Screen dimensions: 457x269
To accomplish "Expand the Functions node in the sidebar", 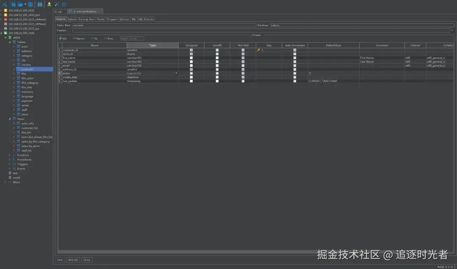I will pos(10,155).
